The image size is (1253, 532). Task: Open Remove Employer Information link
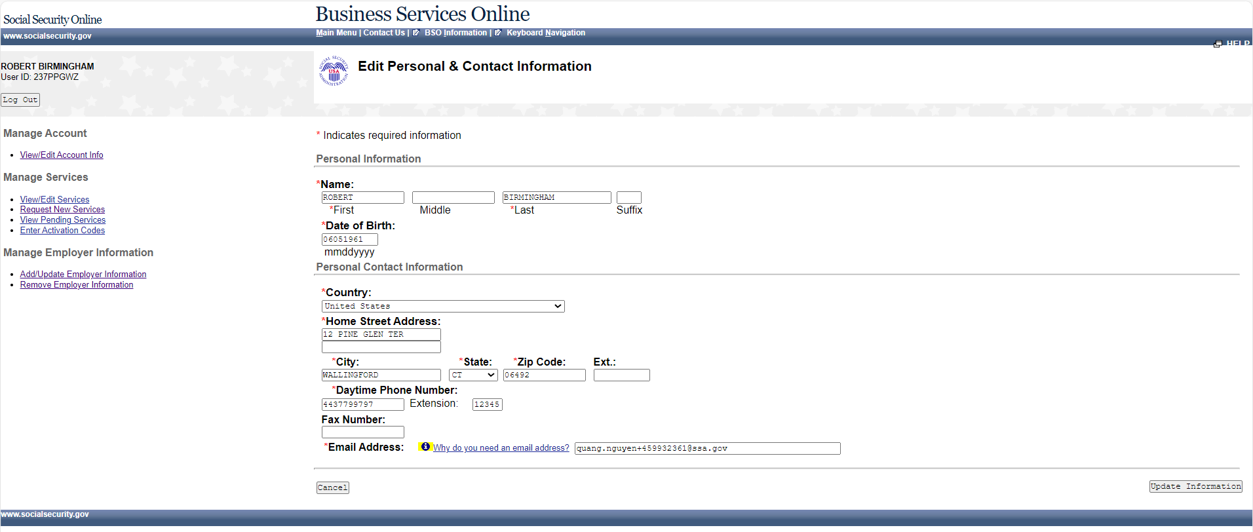pos(77,285)
